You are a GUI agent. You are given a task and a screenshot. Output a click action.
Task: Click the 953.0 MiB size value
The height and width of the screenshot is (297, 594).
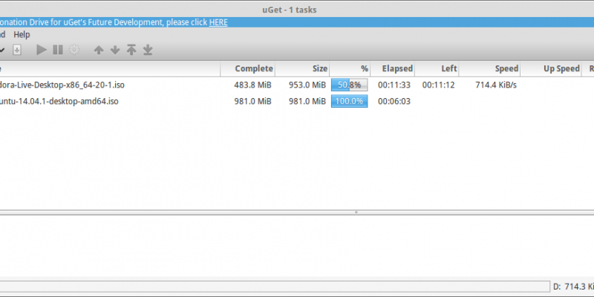click(307, 85)
